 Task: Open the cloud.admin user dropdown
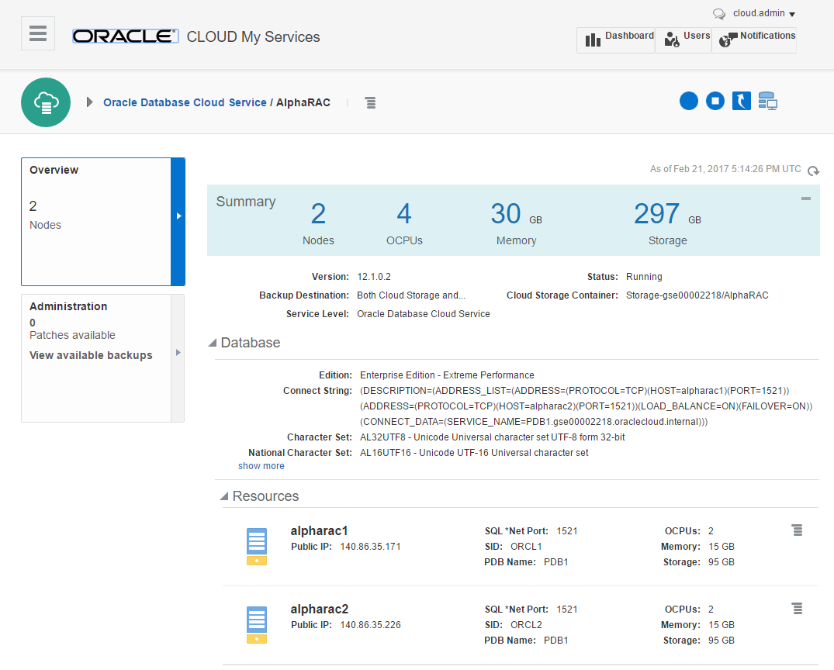coord(764,13)
